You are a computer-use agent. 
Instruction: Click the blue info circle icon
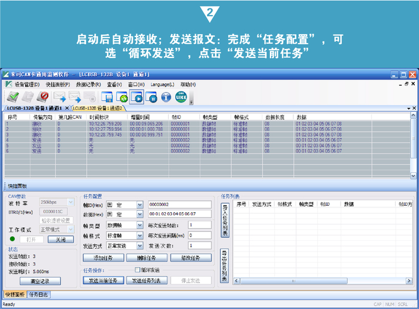(166, 97)
